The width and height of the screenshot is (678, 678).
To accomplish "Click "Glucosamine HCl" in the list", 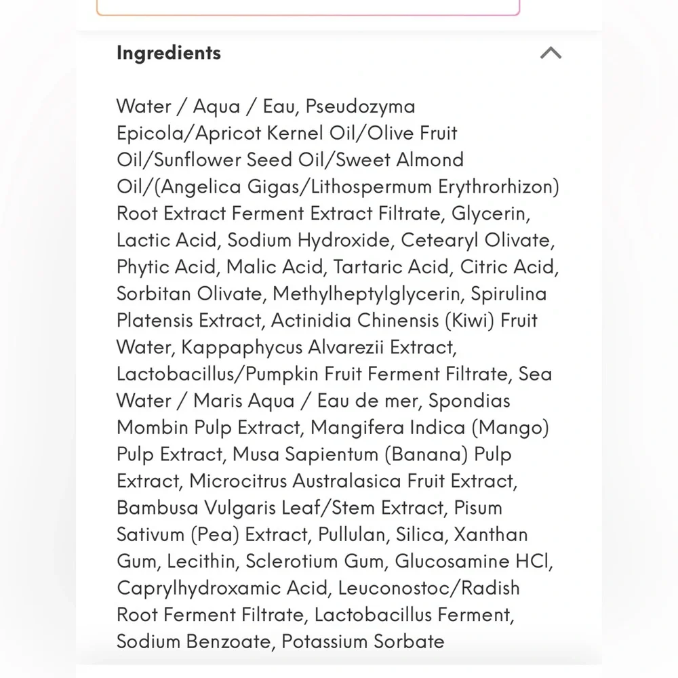I will coord(472,561).
